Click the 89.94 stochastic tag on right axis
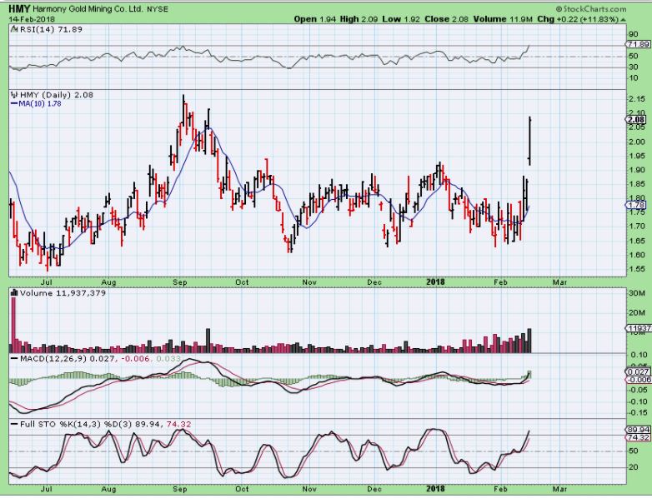 point(638,430)
